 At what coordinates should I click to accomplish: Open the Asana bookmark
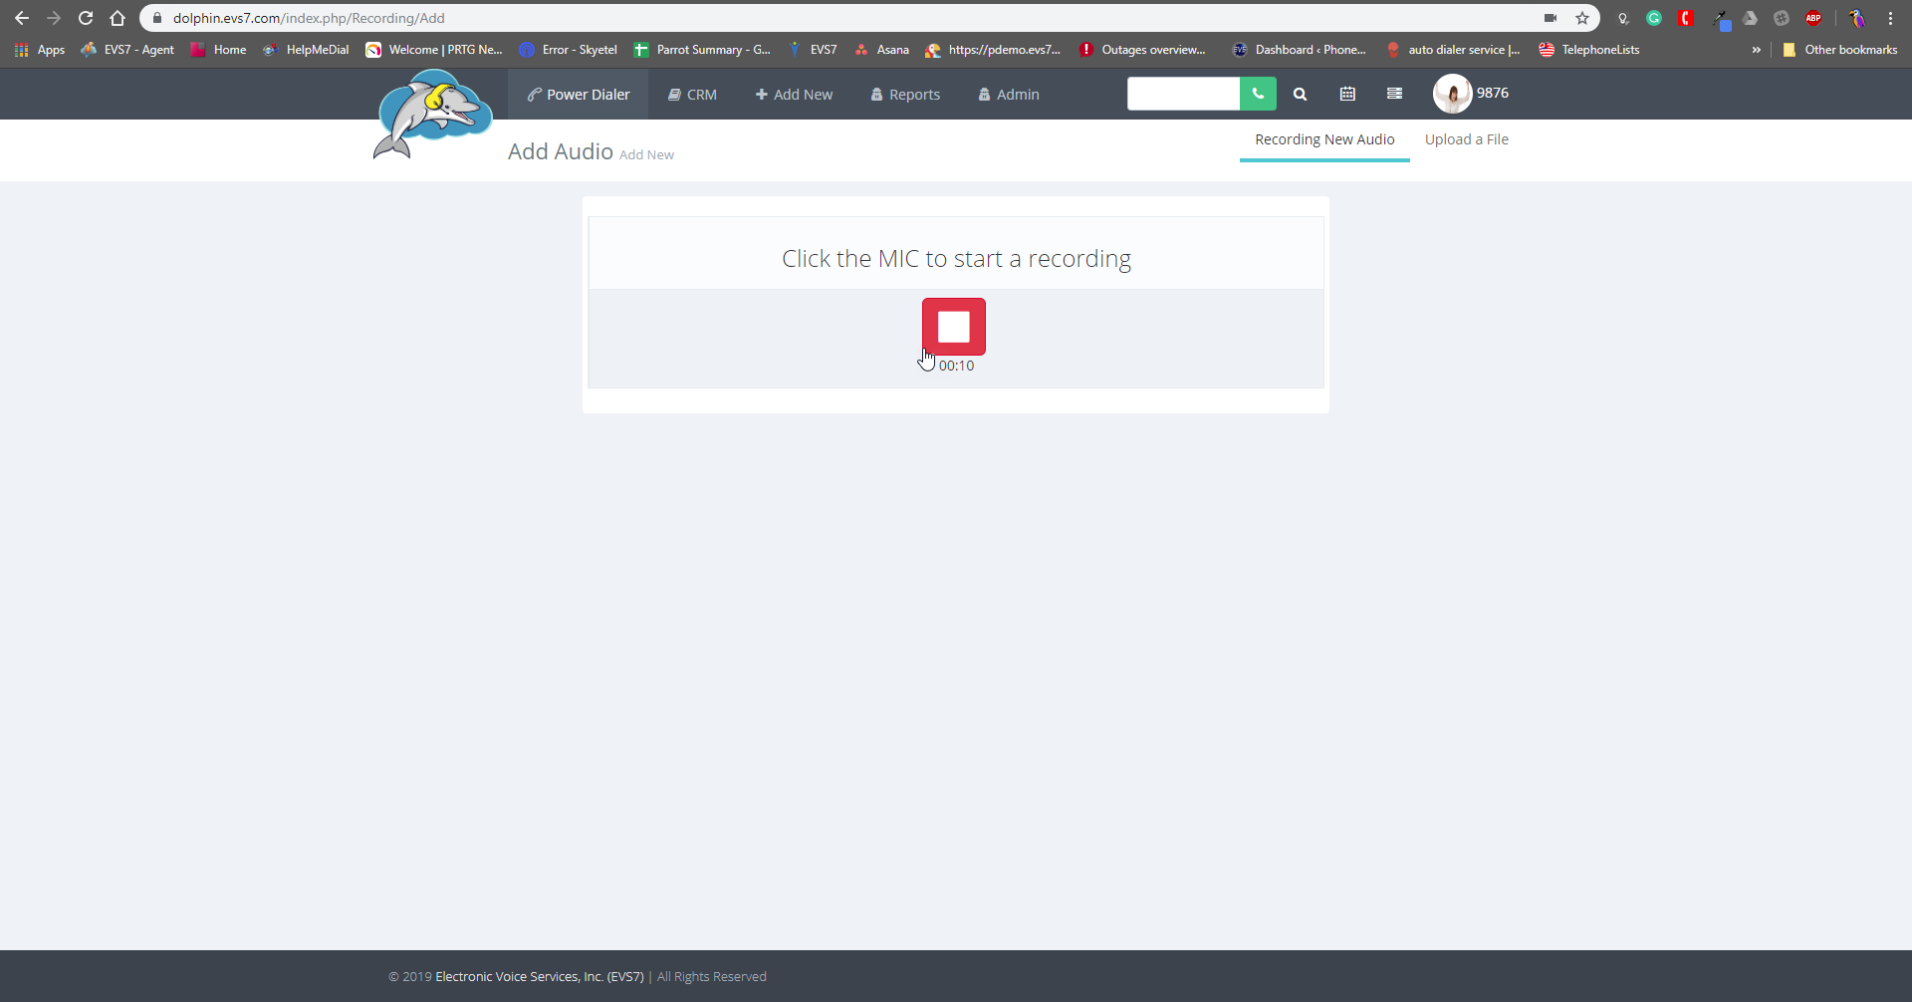tap(881, 50)
